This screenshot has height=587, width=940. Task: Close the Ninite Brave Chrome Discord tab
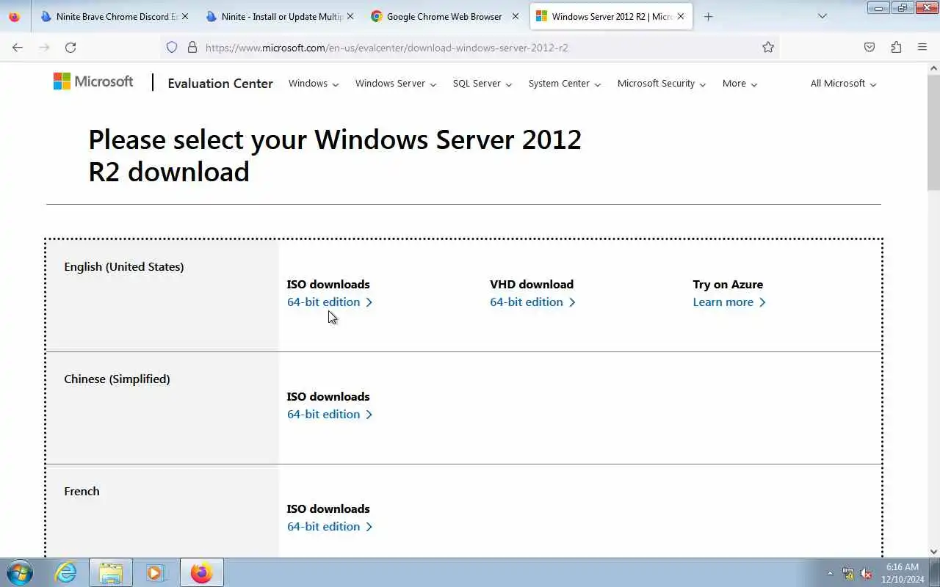tap(184, 16)
